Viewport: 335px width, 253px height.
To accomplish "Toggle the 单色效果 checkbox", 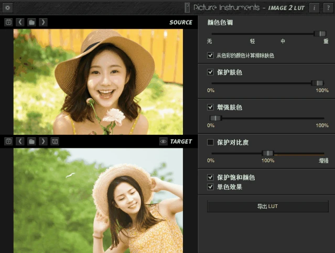I will (210, 187).
